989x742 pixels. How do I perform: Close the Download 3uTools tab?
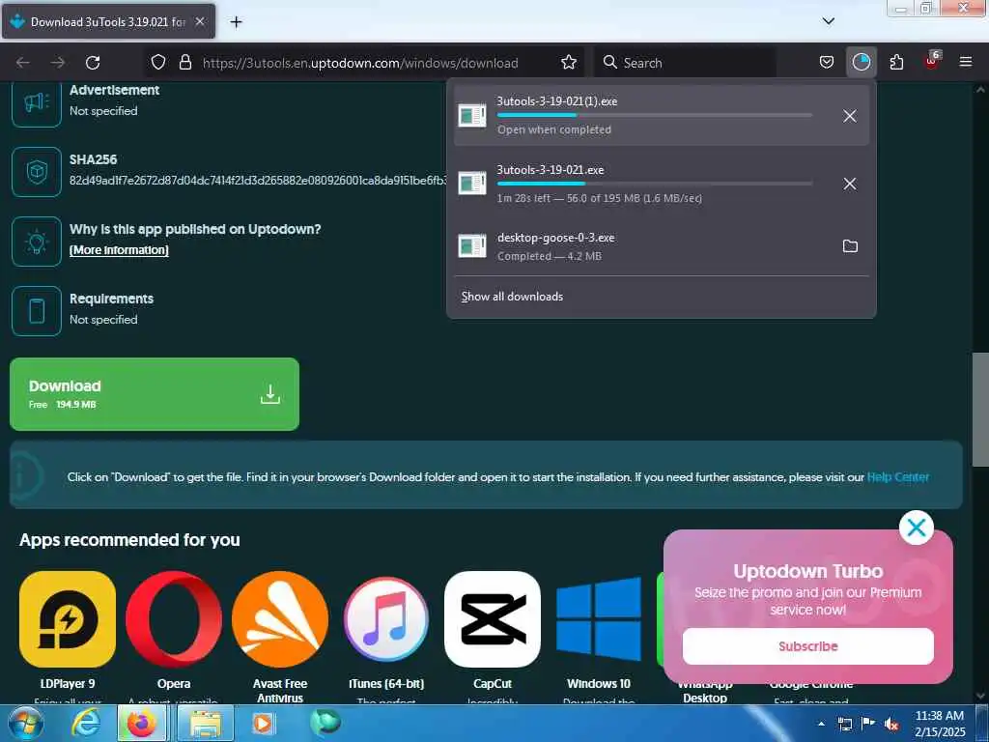tap(199, 21)
